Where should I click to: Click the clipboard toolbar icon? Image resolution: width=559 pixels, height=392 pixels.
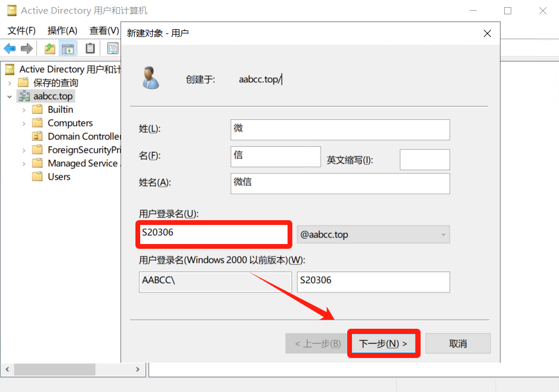pos(90,48)
